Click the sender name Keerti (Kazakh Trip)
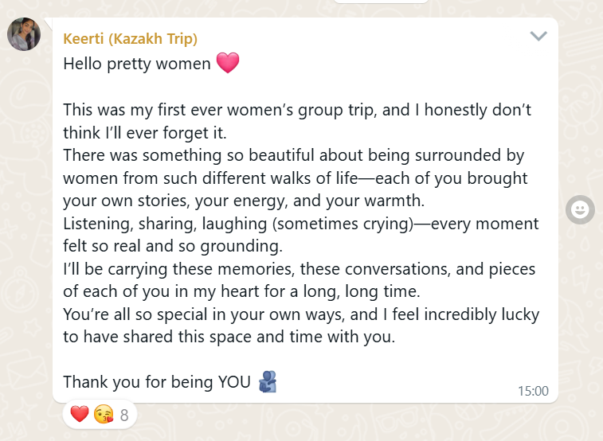This screenshot has width=603, height=441. 131,38
